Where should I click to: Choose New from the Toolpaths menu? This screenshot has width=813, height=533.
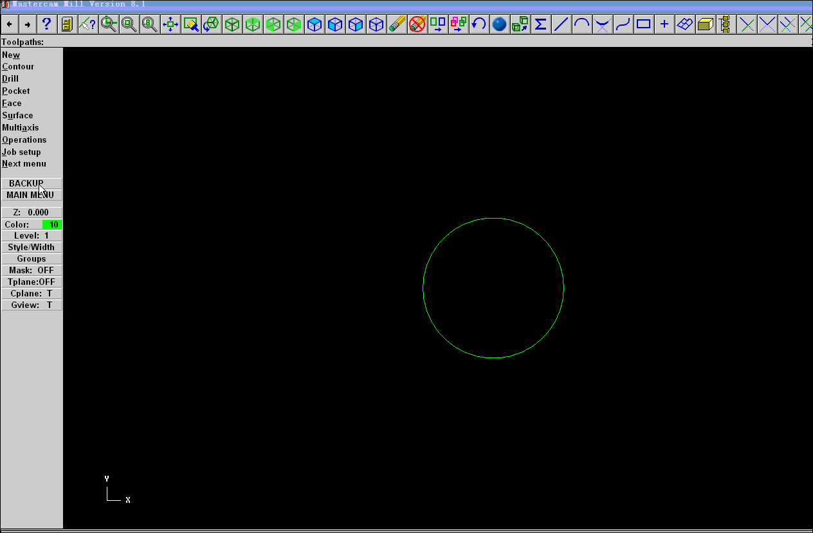click(11, 55)
